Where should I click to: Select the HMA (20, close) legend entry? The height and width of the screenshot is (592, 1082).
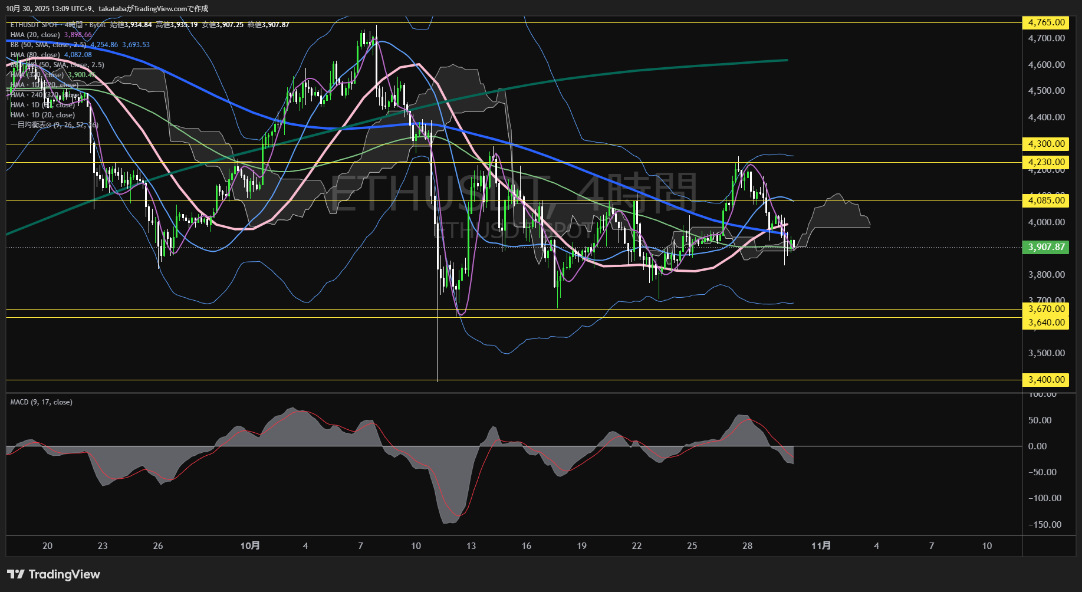click(x=35, y=35)
